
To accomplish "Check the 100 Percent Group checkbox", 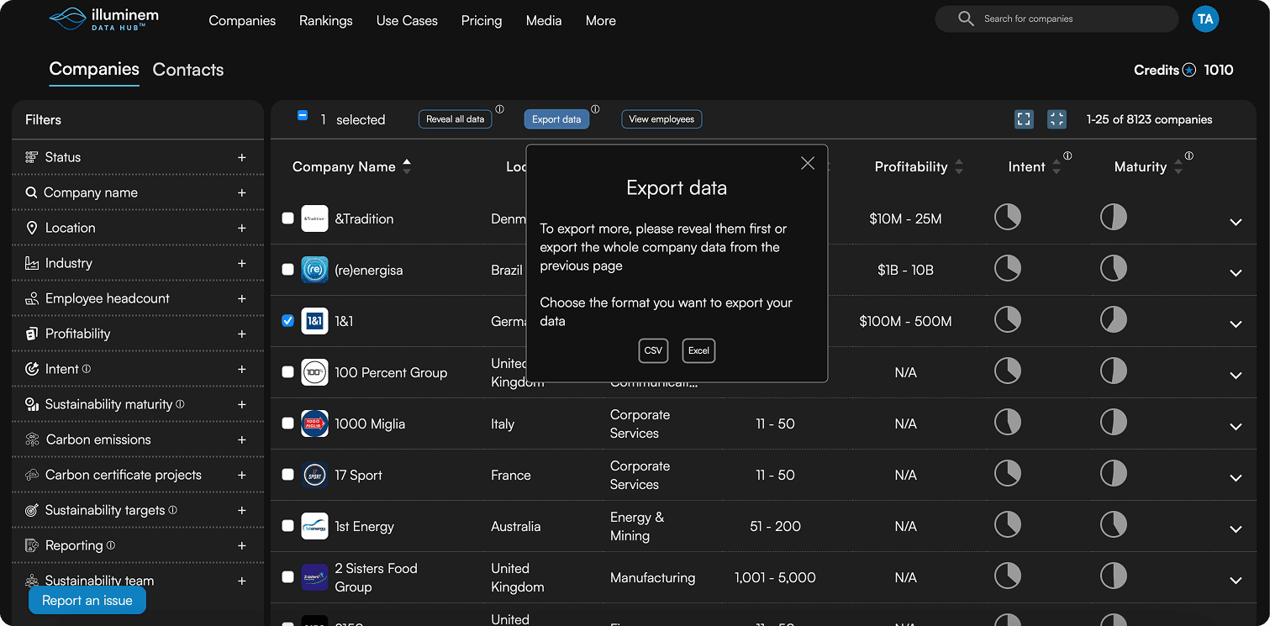I will 287,372.
